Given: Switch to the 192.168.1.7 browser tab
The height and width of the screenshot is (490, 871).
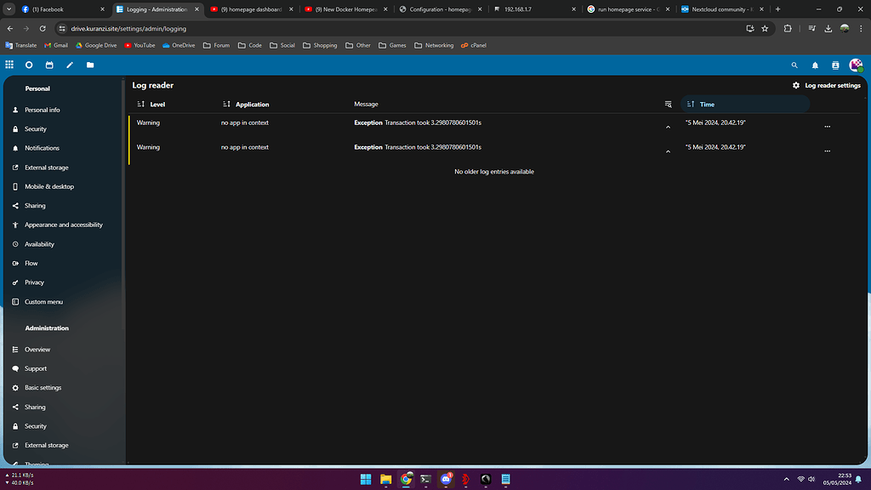Looking at the screenshot, I should tap(521, 9).
